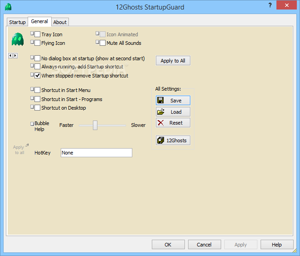The width and height of the screenshot is (300, 256).
Task: Click the ghost icon in title bar
Action: 8,7
